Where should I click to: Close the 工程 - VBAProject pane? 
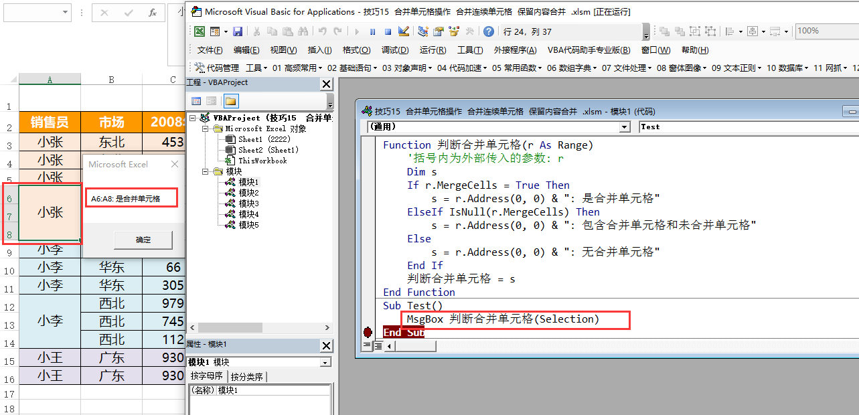327,84
